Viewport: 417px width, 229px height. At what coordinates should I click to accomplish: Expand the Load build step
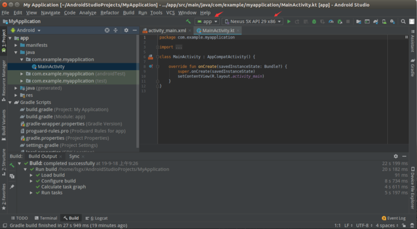[31, 175]
